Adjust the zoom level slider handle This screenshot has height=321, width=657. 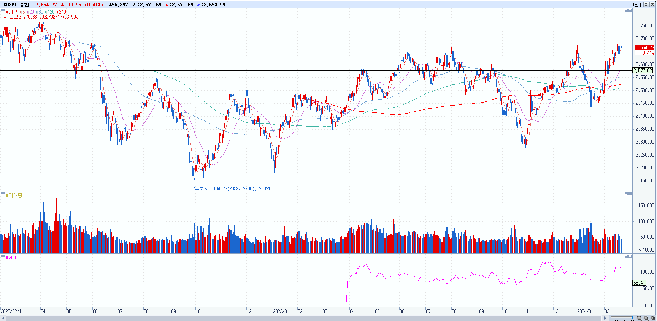pos(633,318)
